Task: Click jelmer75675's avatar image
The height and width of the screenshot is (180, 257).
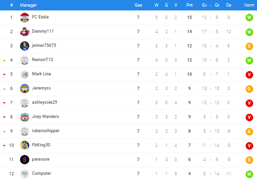Action: point(25,46)
